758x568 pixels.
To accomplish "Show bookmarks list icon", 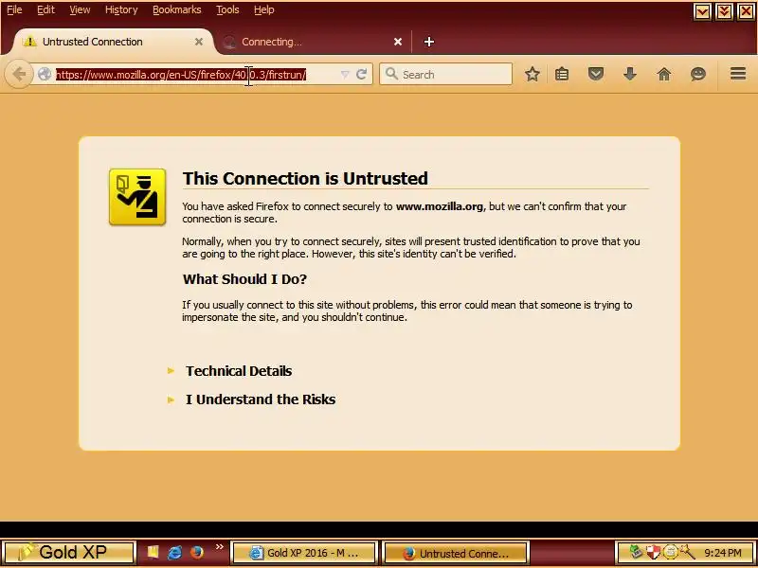I will [562, 75].
